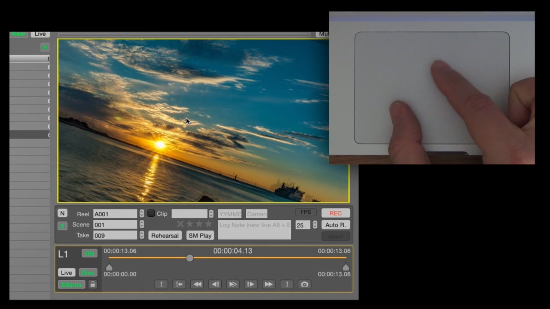Click the Reel input field A001
Viewport: 550px width, 309px height.
[115, 213]
